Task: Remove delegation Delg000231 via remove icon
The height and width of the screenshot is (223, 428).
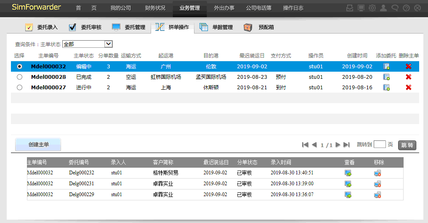Action: coord(377,184)
